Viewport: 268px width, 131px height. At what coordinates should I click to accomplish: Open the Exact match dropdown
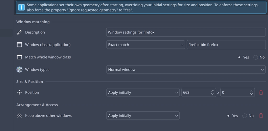145,45
